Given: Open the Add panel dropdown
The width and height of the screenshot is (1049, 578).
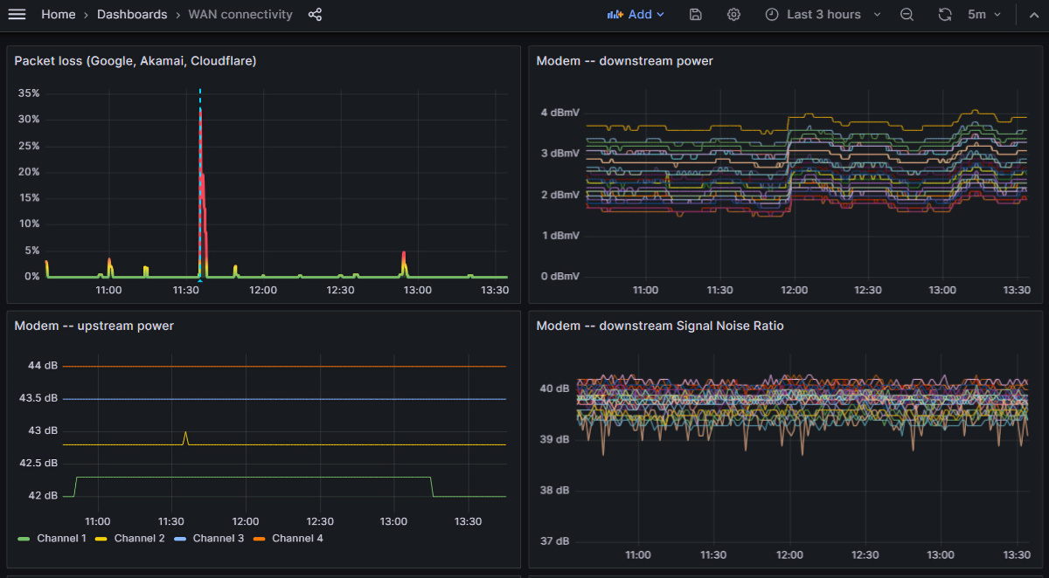Looking at the screenshot, I should click(x=636, y=15).
